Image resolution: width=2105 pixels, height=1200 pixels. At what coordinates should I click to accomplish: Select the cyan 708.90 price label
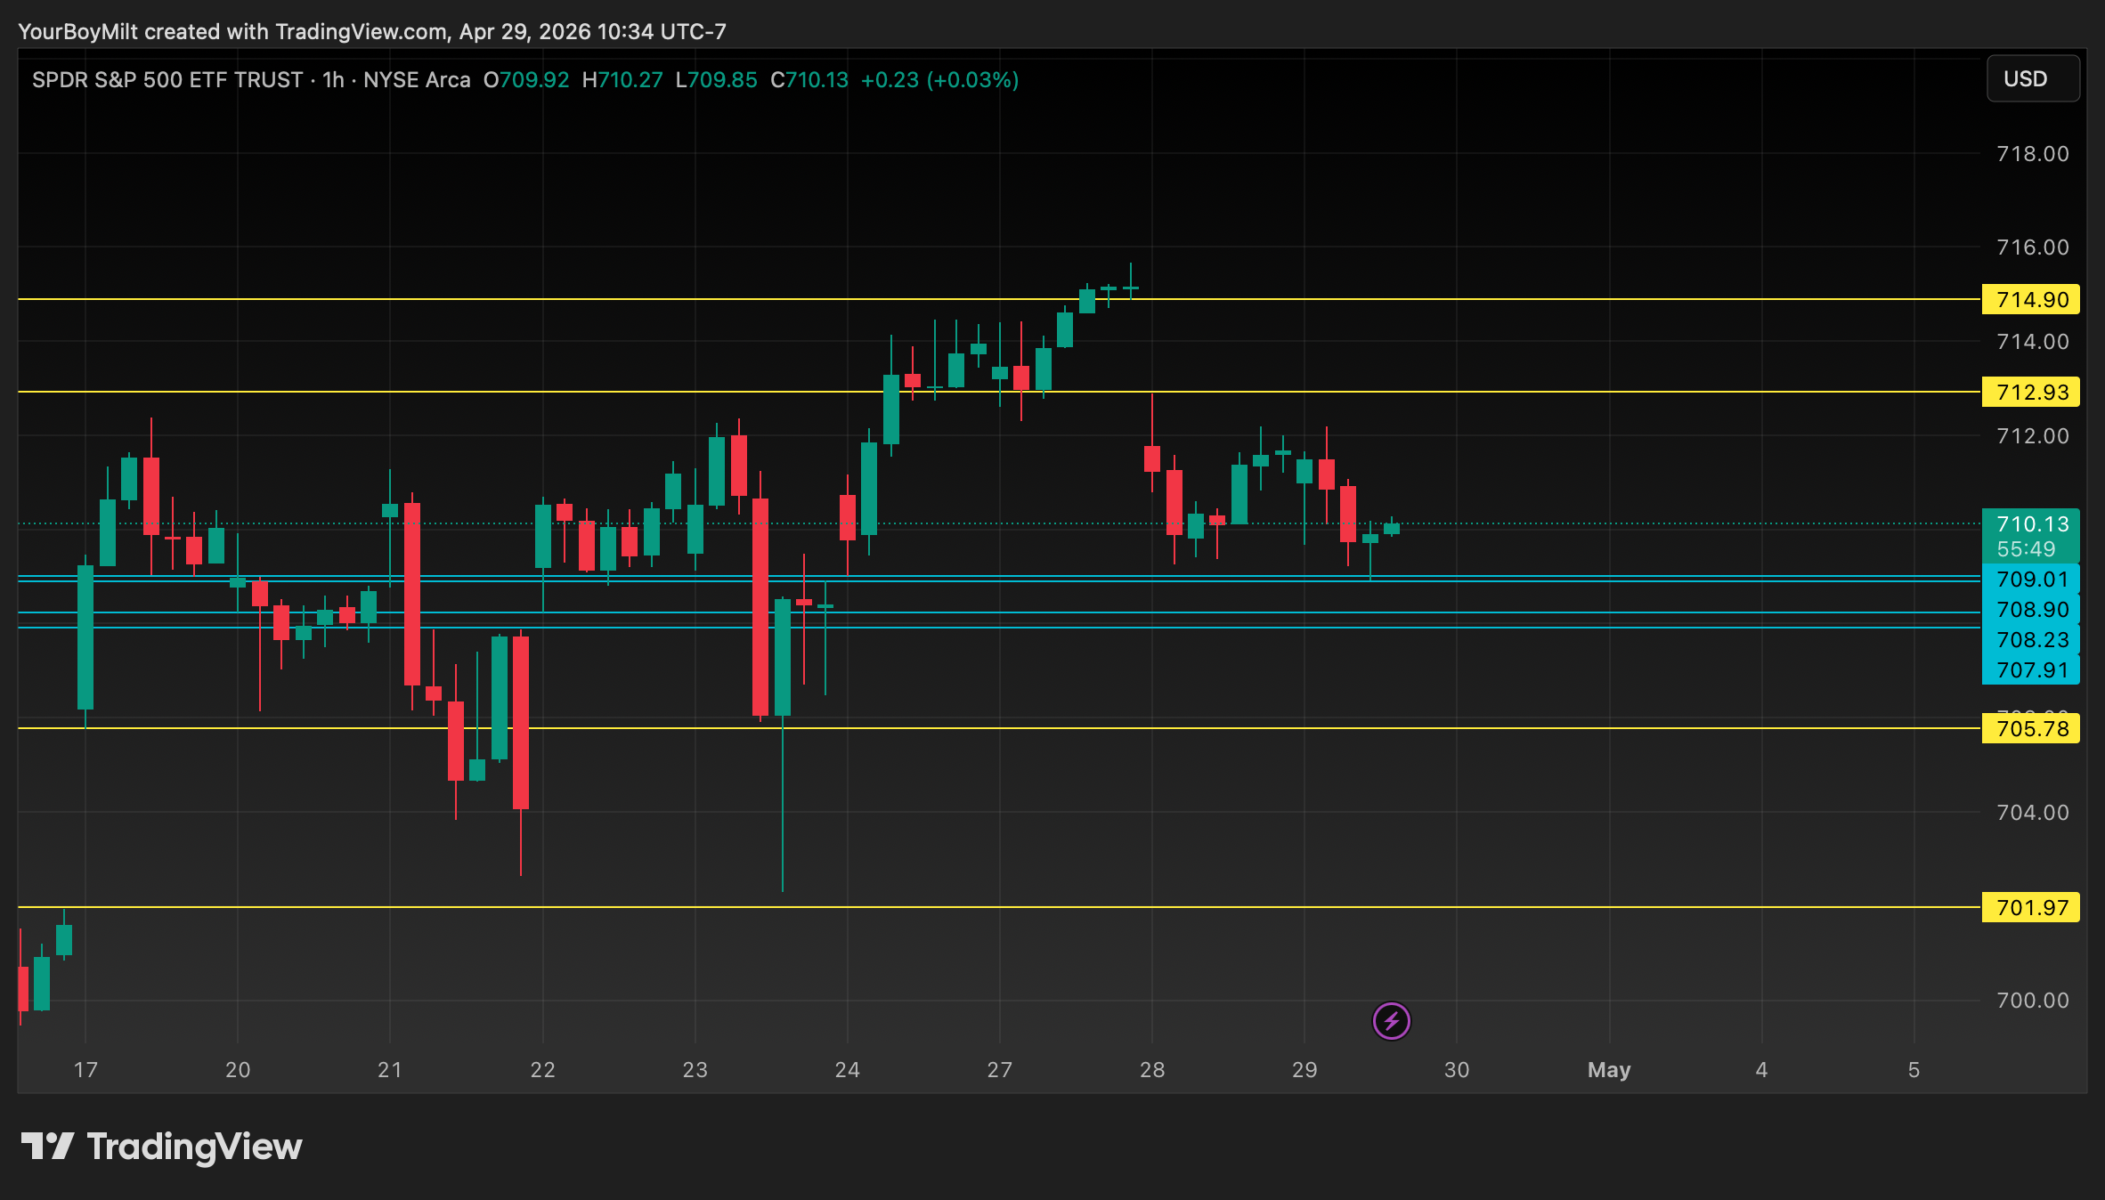[2030, 610]
